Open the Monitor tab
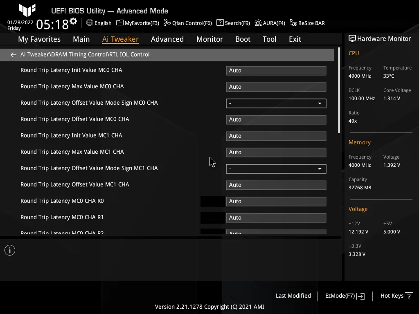419x314 pixels. (210, 39)
